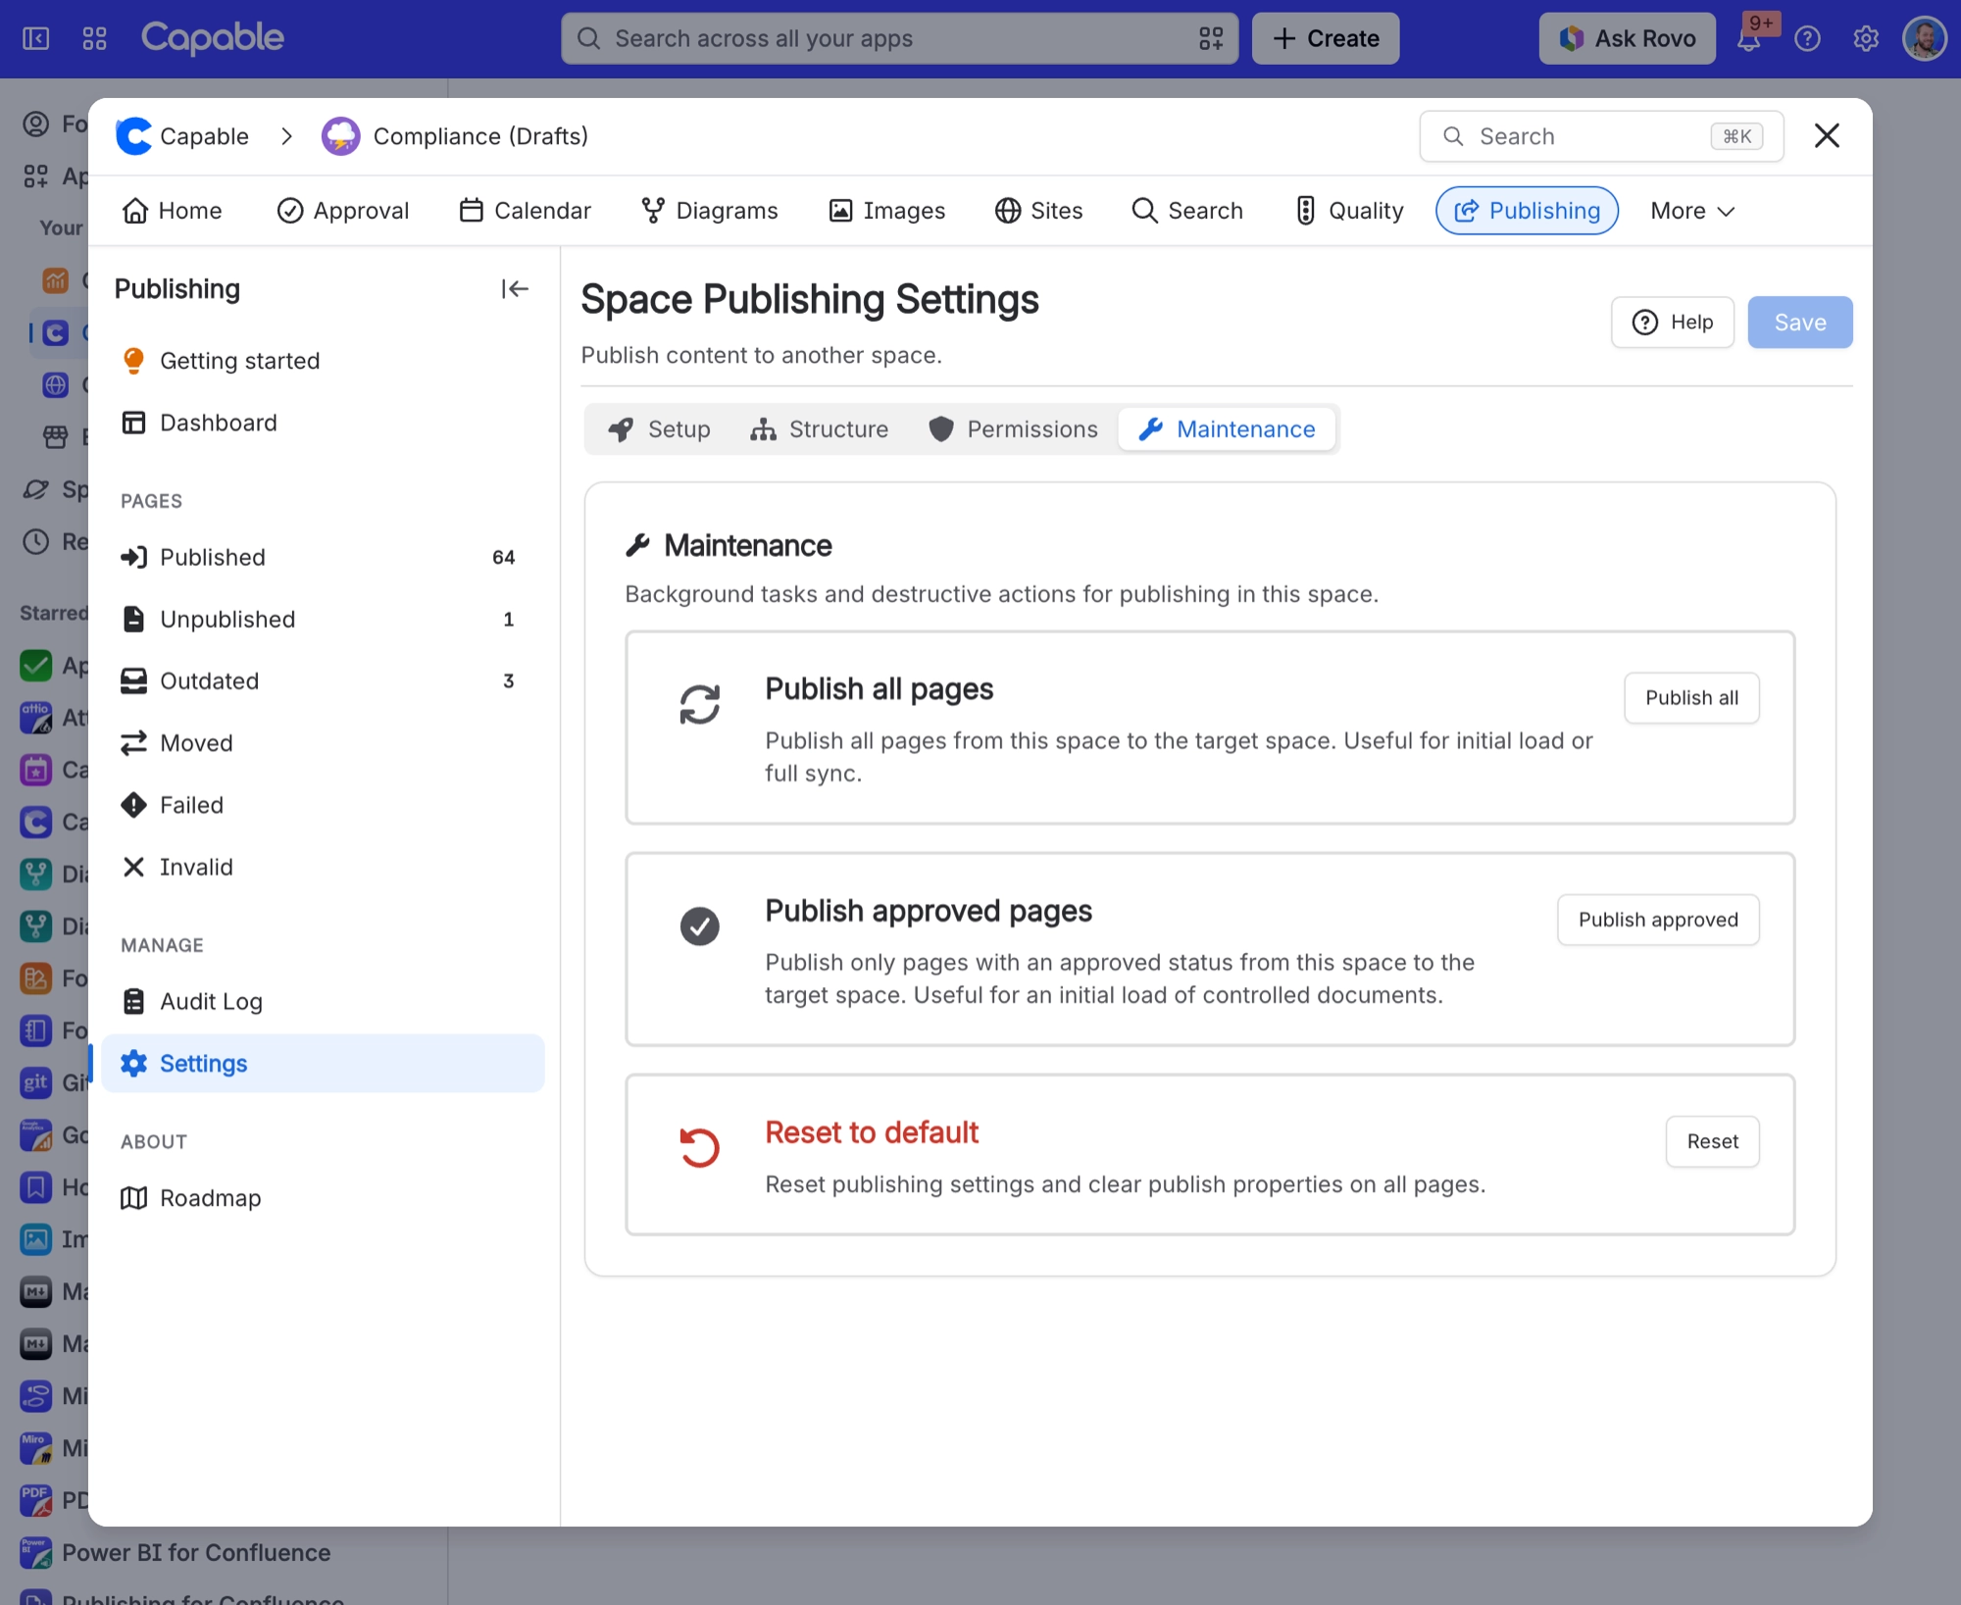Click the Capable breadcrumb link

(204, 136)
